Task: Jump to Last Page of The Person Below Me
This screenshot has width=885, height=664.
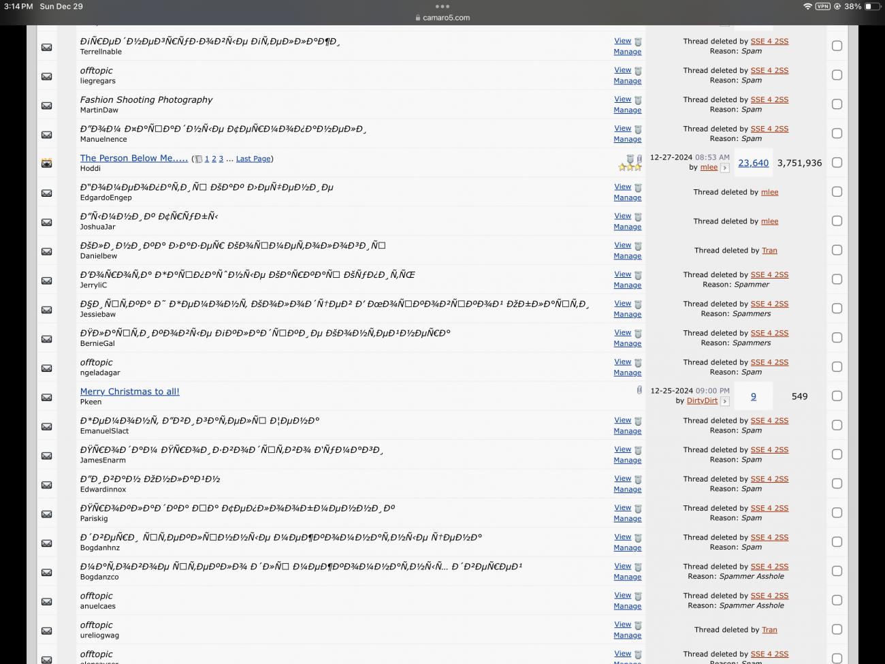Action: click(253, 159)
